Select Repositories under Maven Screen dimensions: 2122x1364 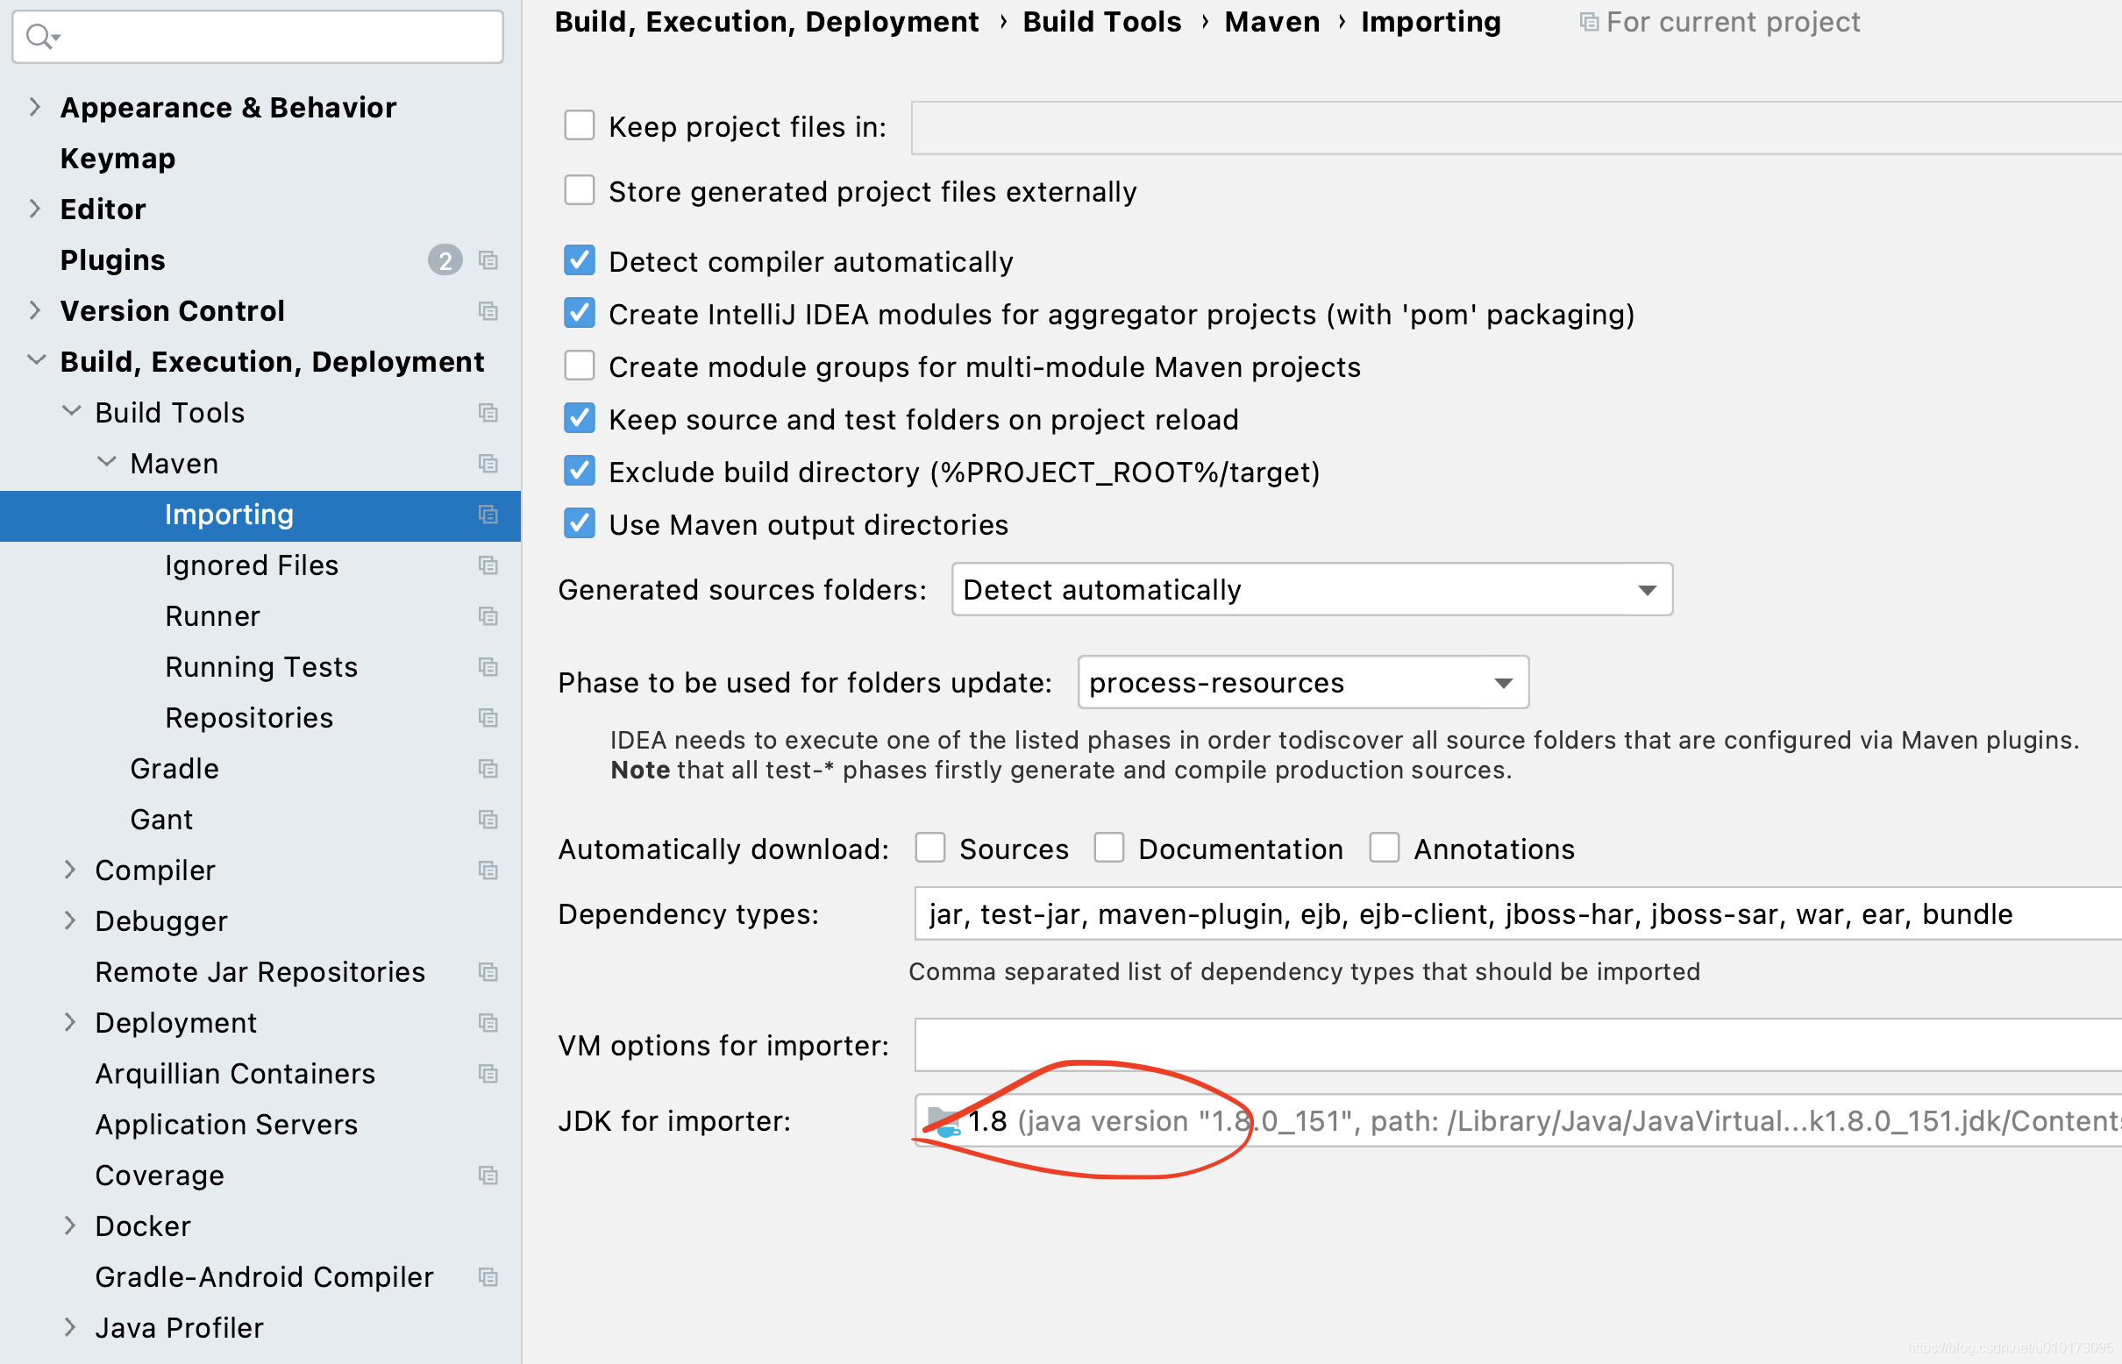click(249, 717)
